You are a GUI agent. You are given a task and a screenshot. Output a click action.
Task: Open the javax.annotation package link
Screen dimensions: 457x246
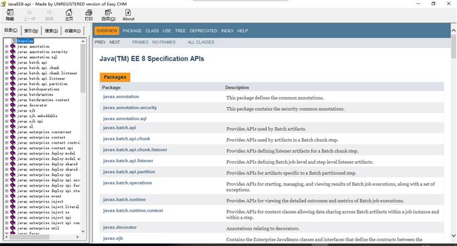[121, 96]
